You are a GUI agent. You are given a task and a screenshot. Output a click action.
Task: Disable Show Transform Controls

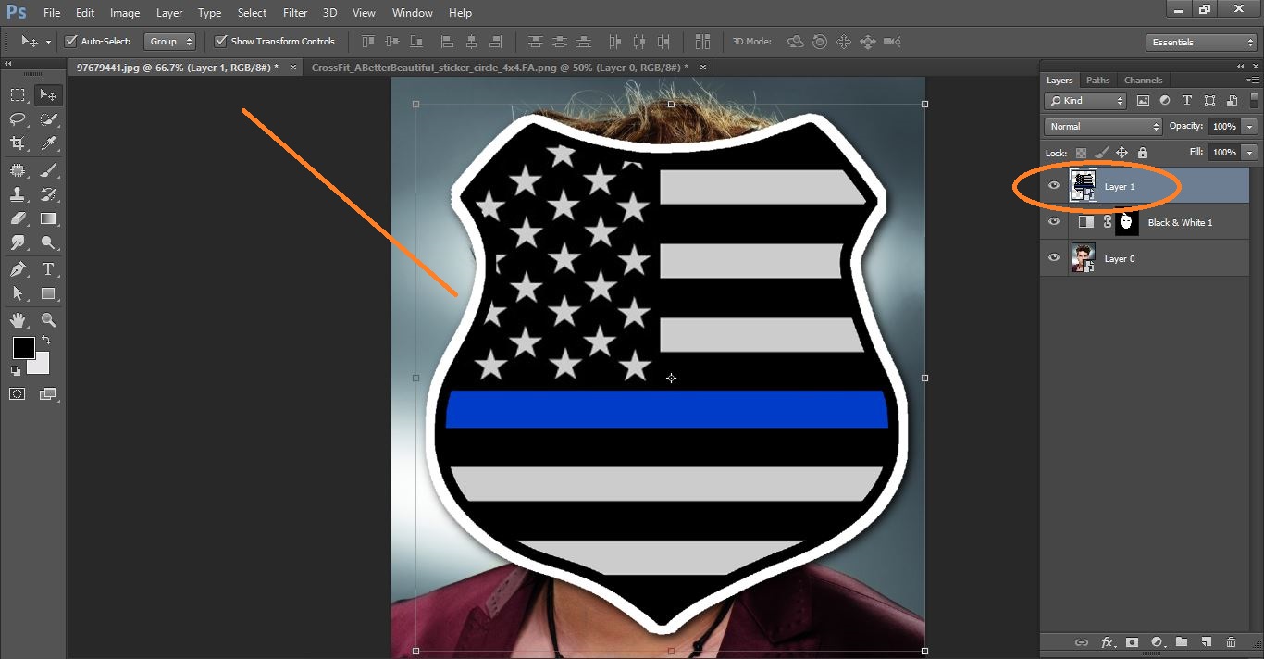pos(220,41)
